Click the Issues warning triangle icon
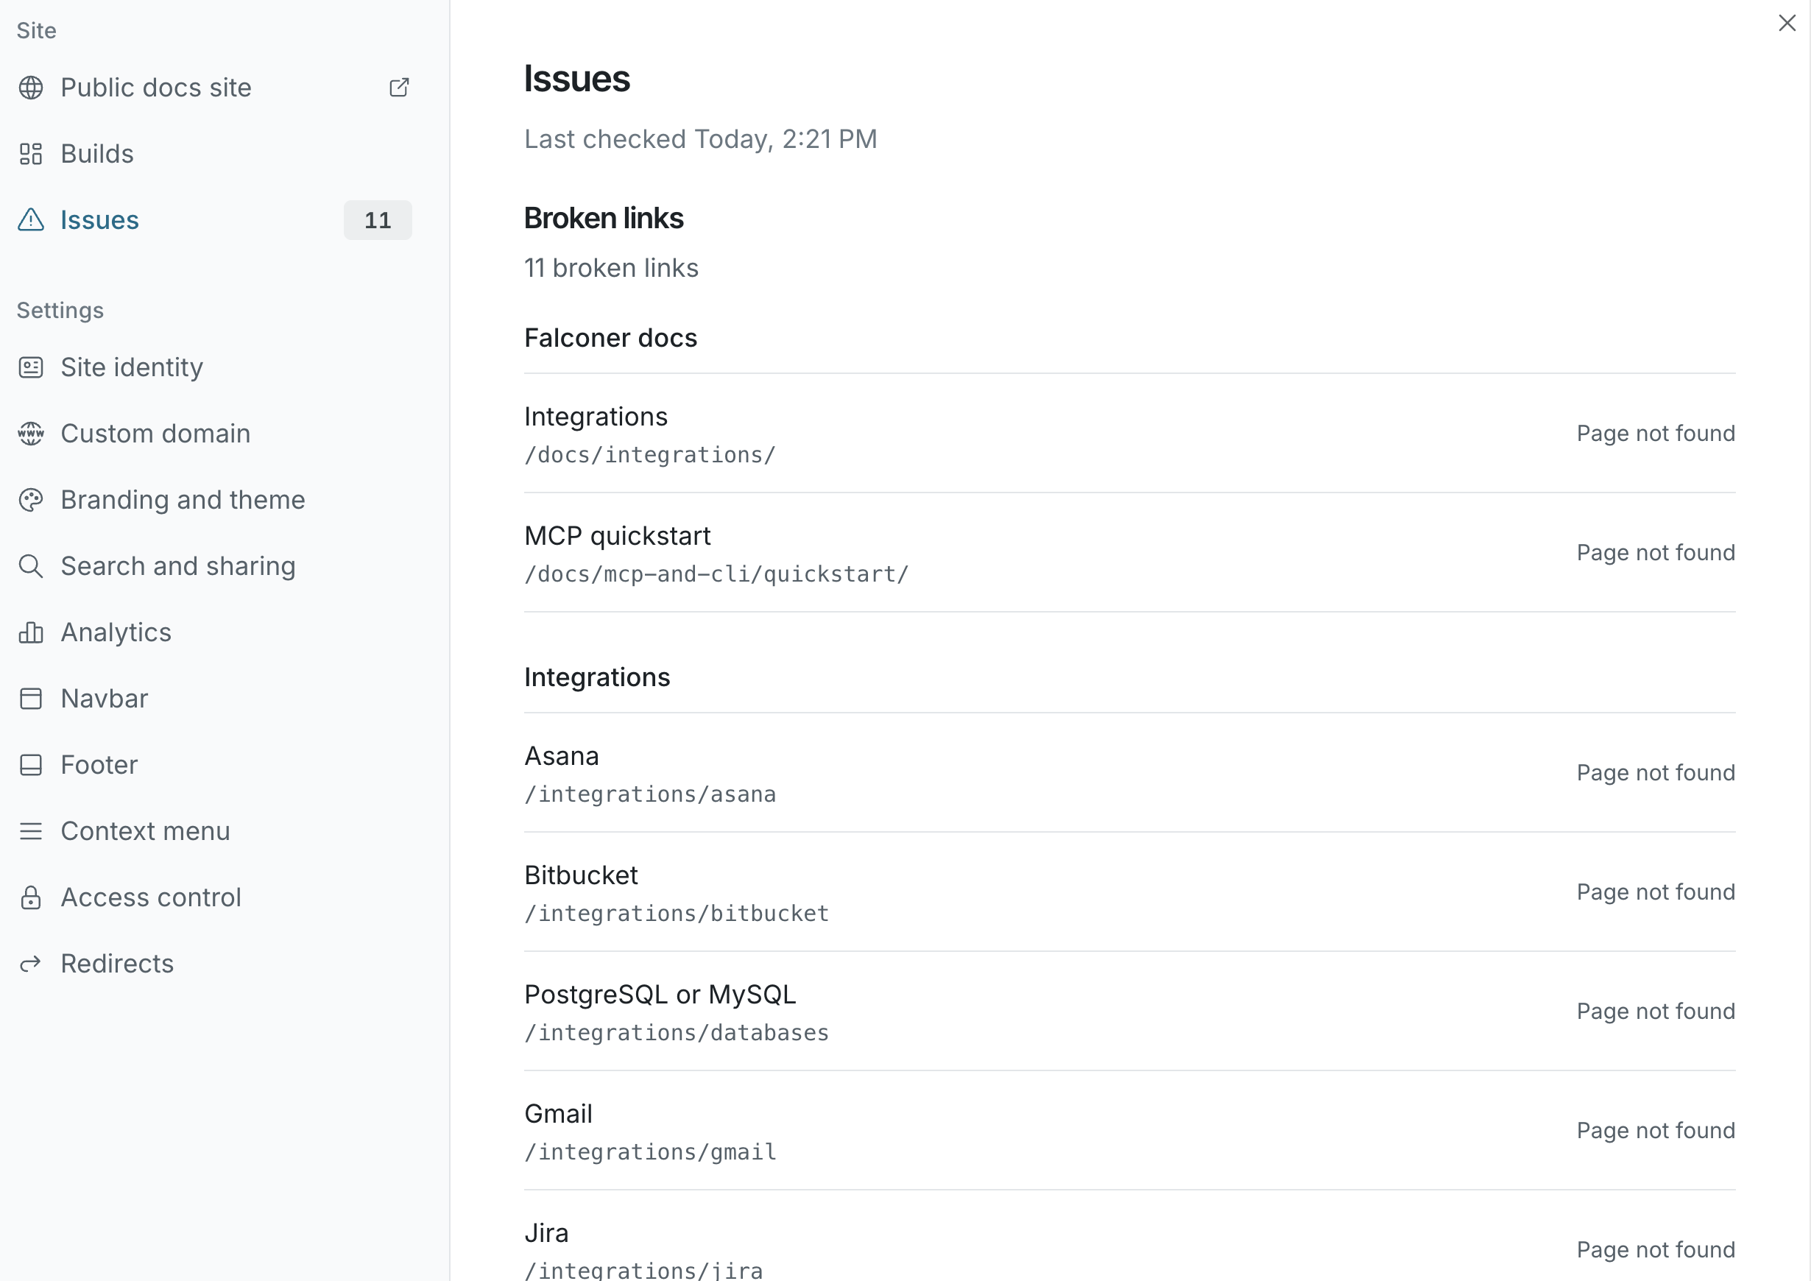The image size is (1811, 1281). pos(31,220)
